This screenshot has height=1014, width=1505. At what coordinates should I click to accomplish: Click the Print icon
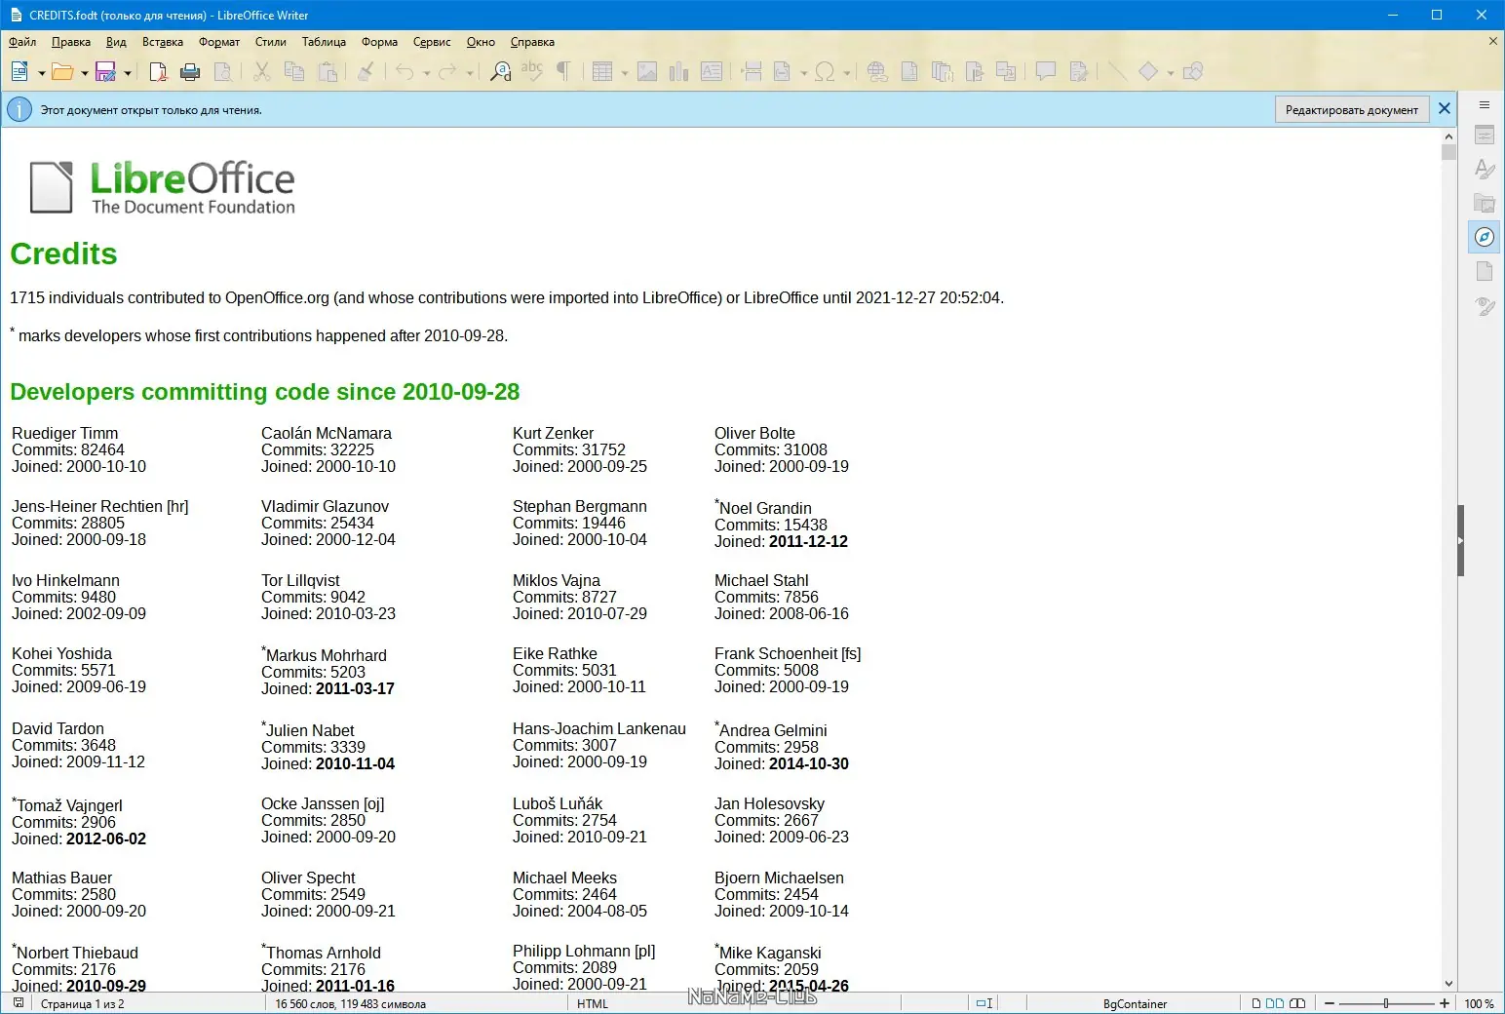pyautogui.click(x=191, y=71)
